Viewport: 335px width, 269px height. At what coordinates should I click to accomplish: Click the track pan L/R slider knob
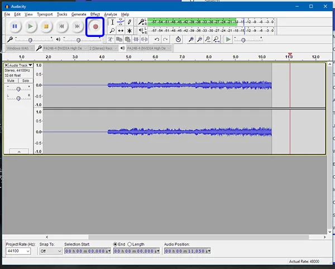coord(18,98)
